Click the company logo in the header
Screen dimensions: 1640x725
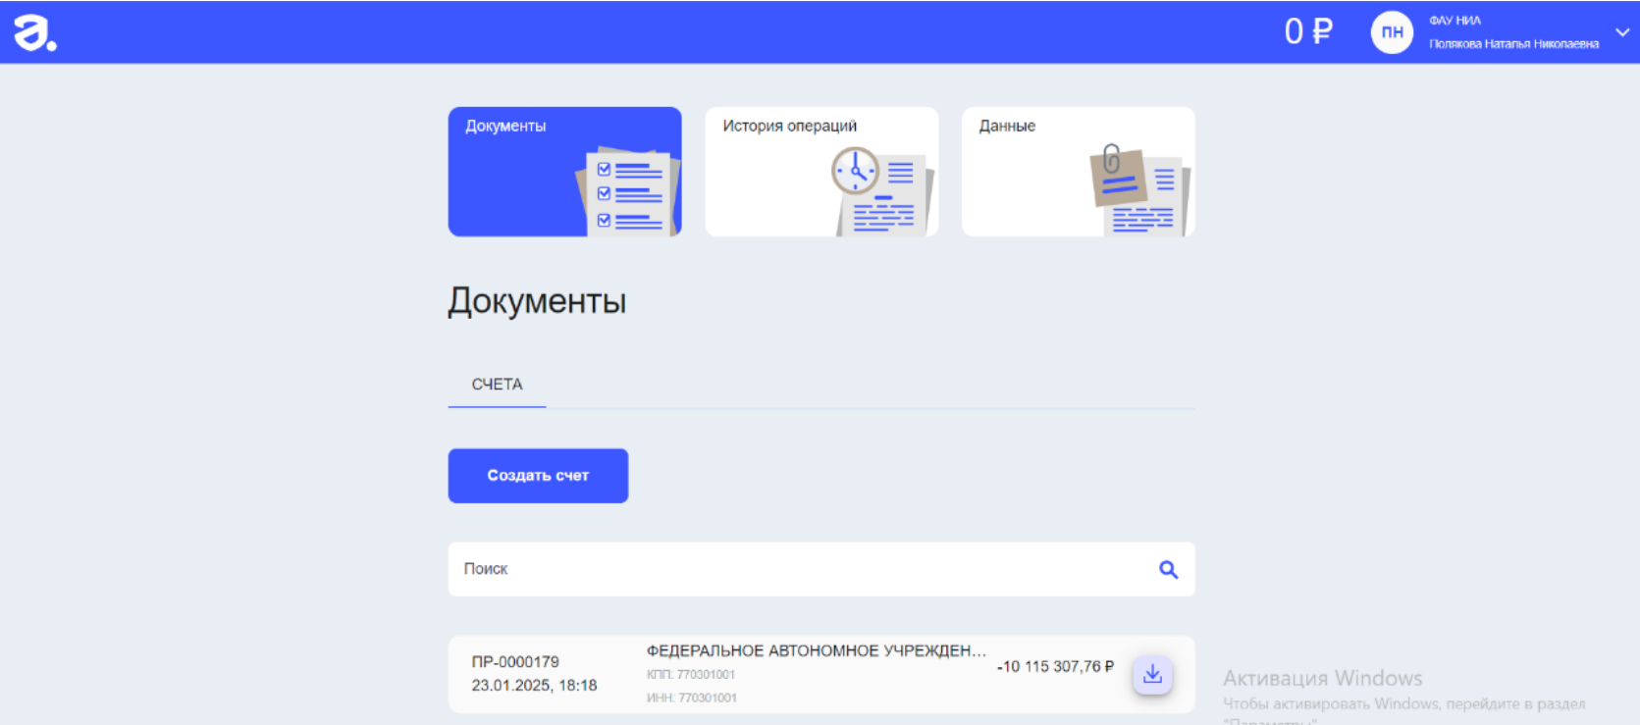(34, 32)
